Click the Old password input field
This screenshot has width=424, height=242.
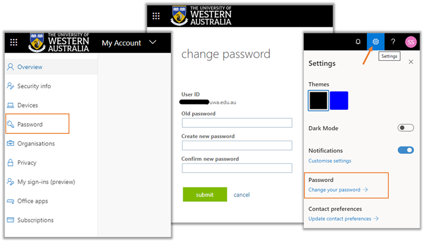236,123
